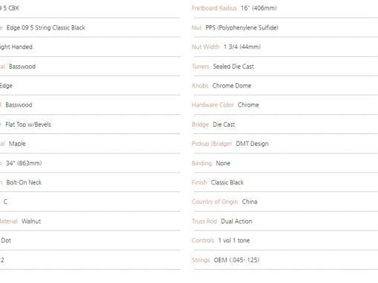378x283 pixels.
Task: Click the Pickup (Bridge) label
Action: click(x=212, y=144)
